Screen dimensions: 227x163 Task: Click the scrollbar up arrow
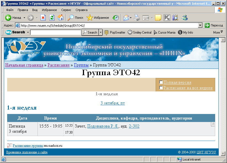pos(223,40)
